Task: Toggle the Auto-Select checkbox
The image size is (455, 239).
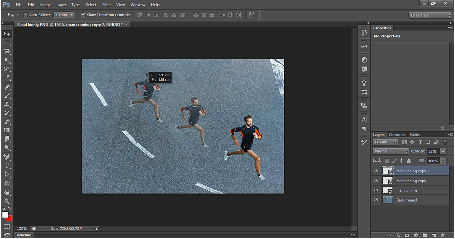Action: pyautogui.click(x=25, y=15)
